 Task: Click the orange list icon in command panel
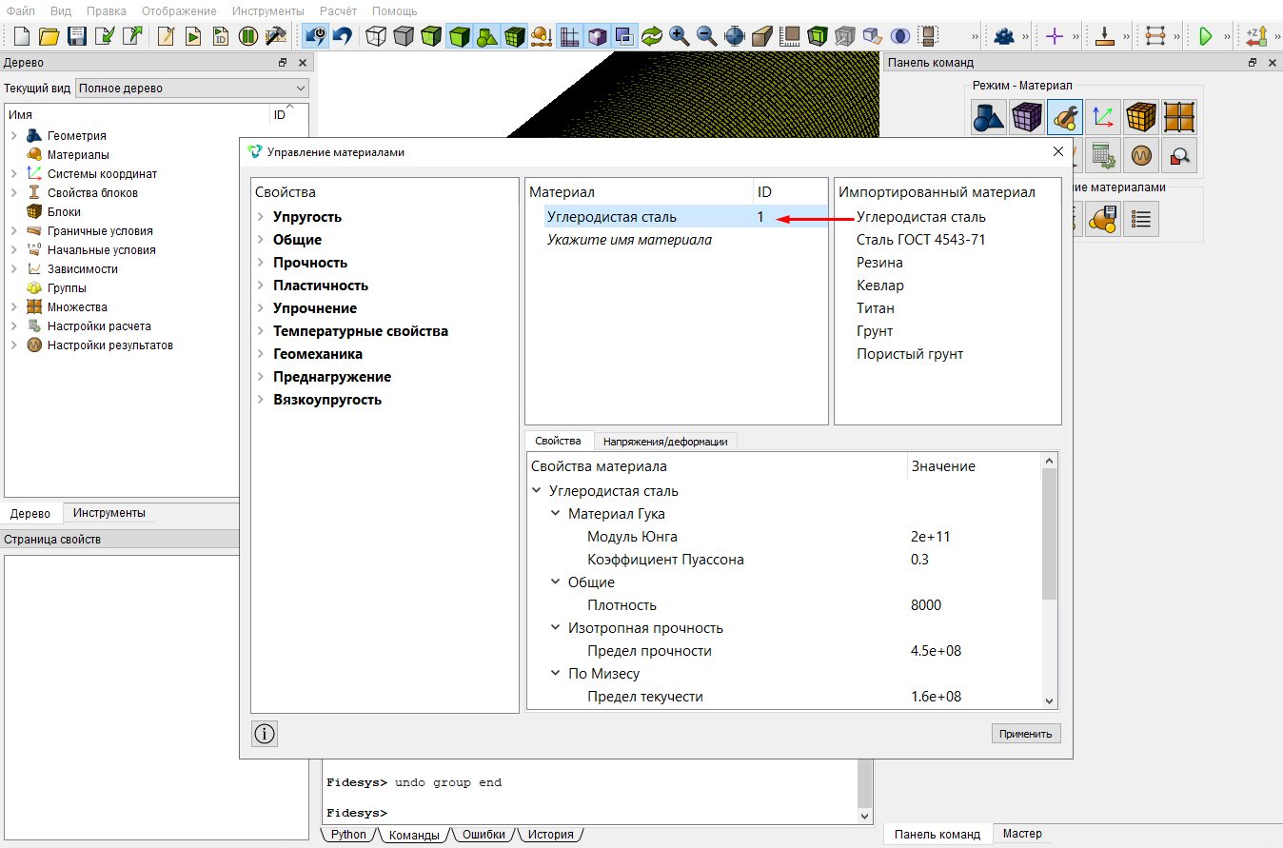tap(1141, 219)
